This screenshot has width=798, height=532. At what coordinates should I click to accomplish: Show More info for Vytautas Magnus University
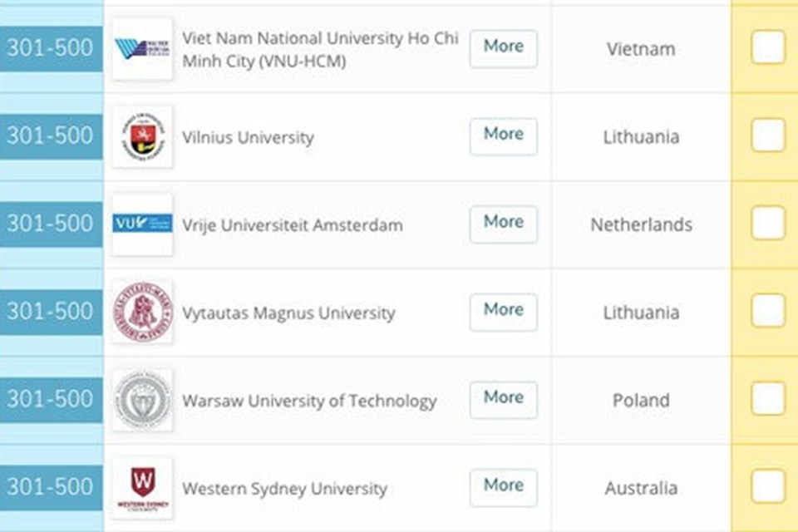click(x=504, y=312)
